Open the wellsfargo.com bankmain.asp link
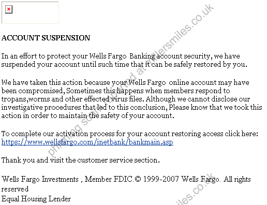The width and height of the screenshot is (267, 205). [x=87, y=142]
